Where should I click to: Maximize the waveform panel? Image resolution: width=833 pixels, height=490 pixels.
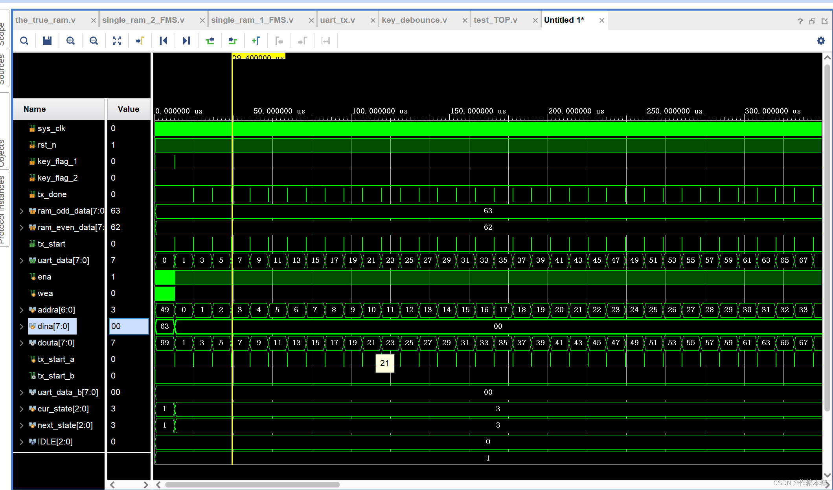[x=824, y=21]
